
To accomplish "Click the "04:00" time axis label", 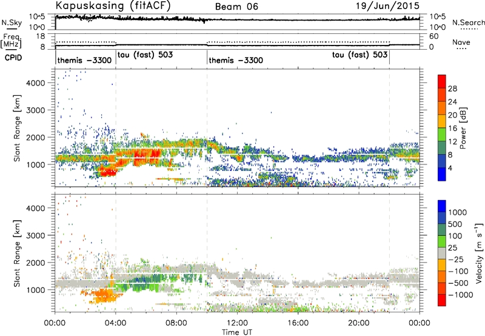I will pos(116,323).
